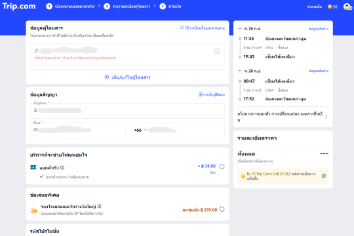
Task: Click the Trip.com logo
Action: tap(19, 6)
